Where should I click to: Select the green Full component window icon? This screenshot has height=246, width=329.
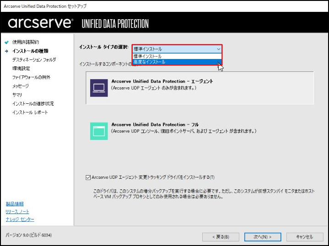[99, 131]
